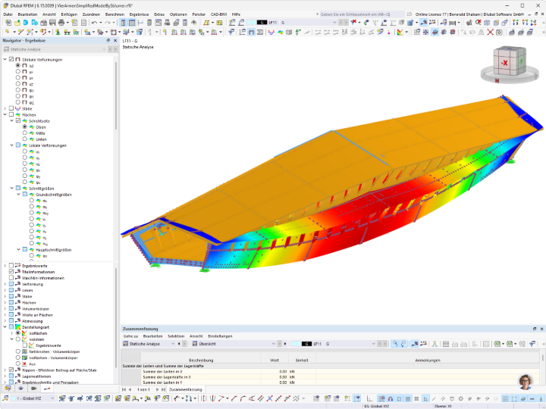Enable the Stäbe results checkbox
Image resolution: width=546 pixels, height=409 pixels.
coord(11,108)
